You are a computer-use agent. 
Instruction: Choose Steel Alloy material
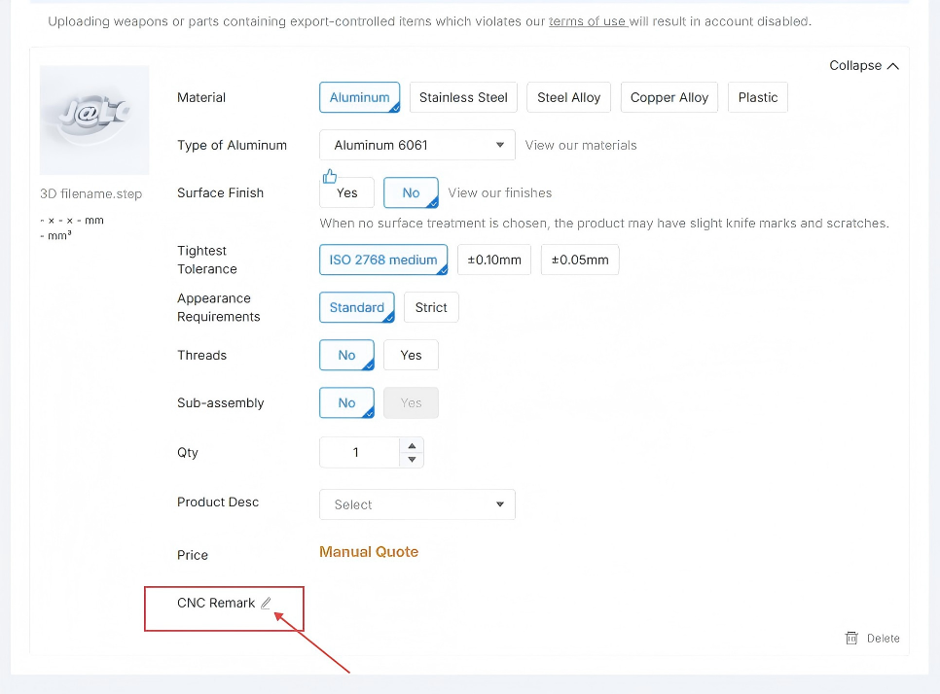[568, 97]
